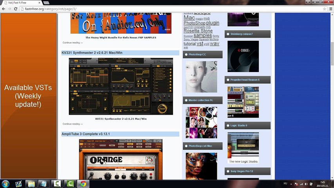The image size is (334, 188).
Task: Click the orange Available VSTs banner
Action: pyautogui.click(x=29, y=96)
